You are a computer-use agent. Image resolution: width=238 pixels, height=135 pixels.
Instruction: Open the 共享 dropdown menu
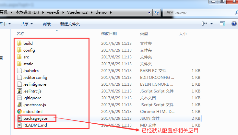point(27,24)
